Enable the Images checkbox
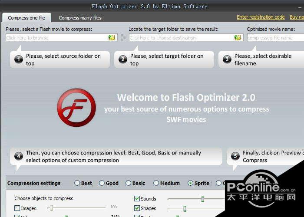Viewport: 304px width, 217px height. 17,208
